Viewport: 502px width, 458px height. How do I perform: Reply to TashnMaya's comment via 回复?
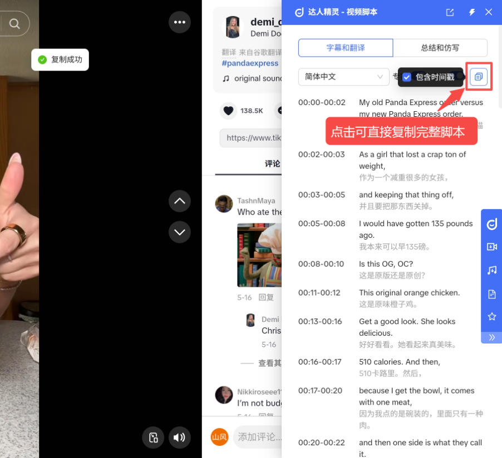pos(266,297)
